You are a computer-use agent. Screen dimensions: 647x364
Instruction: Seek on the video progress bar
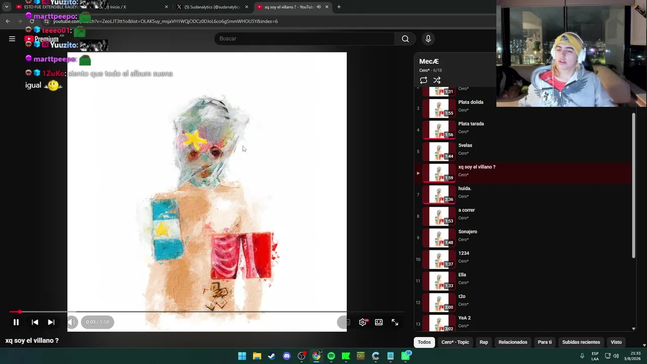point(207,312)
